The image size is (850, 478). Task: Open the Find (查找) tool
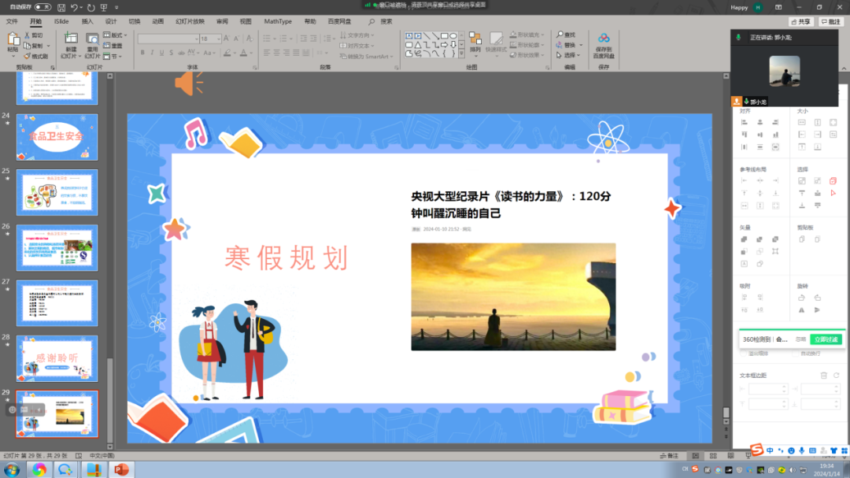[x=567, y=35]
